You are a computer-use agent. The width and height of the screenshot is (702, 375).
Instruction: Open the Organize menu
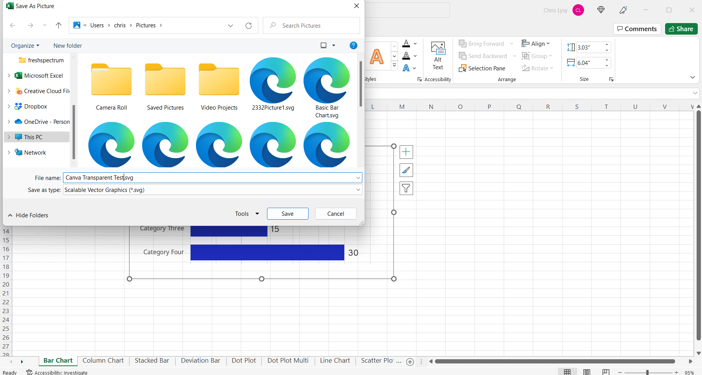25,45
